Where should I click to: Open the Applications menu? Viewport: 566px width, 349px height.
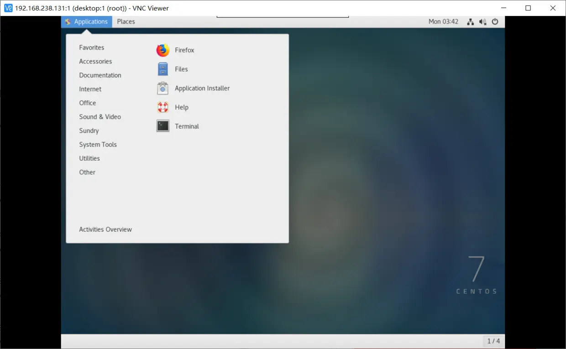[x=87, y=21]
